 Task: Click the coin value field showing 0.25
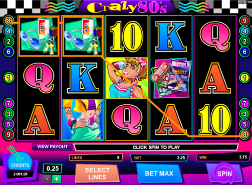click(52, 169)
